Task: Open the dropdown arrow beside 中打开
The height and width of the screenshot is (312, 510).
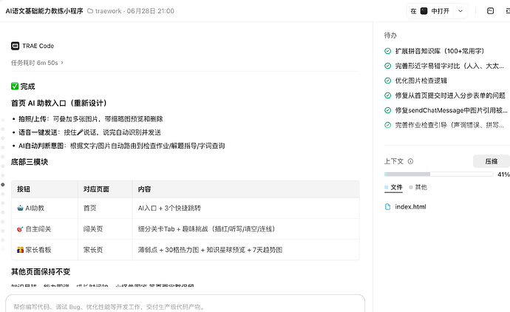Action: 460,11
